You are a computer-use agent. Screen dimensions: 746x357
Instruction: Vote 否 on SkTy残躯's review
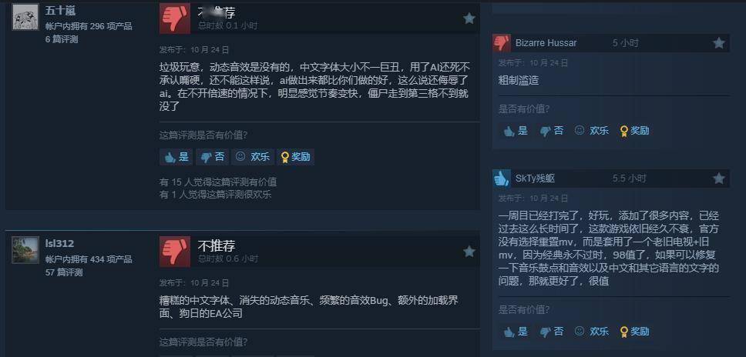pyautogui.click(x=552, y=332)
